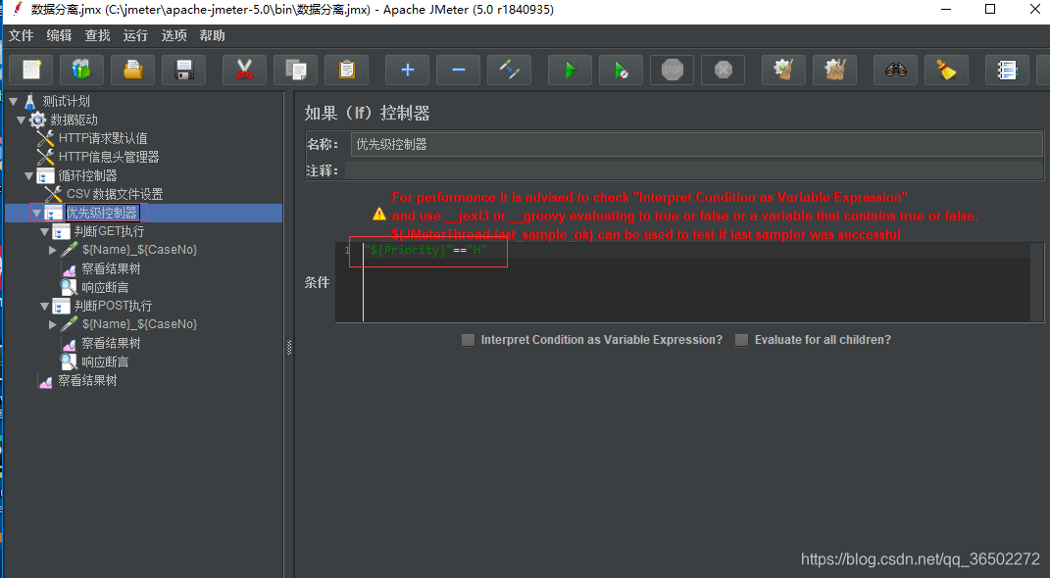
Task: Select the 数据驱动 thread group node
Action: (74, 120)
